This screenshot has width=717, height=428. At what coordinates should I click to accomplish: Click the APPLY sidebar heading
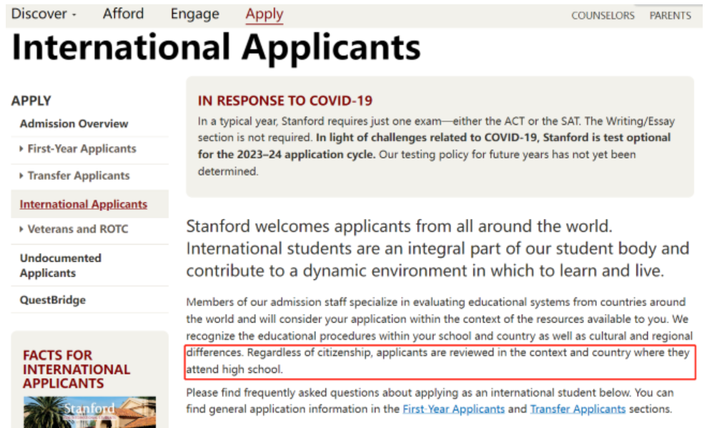[31, 101]
